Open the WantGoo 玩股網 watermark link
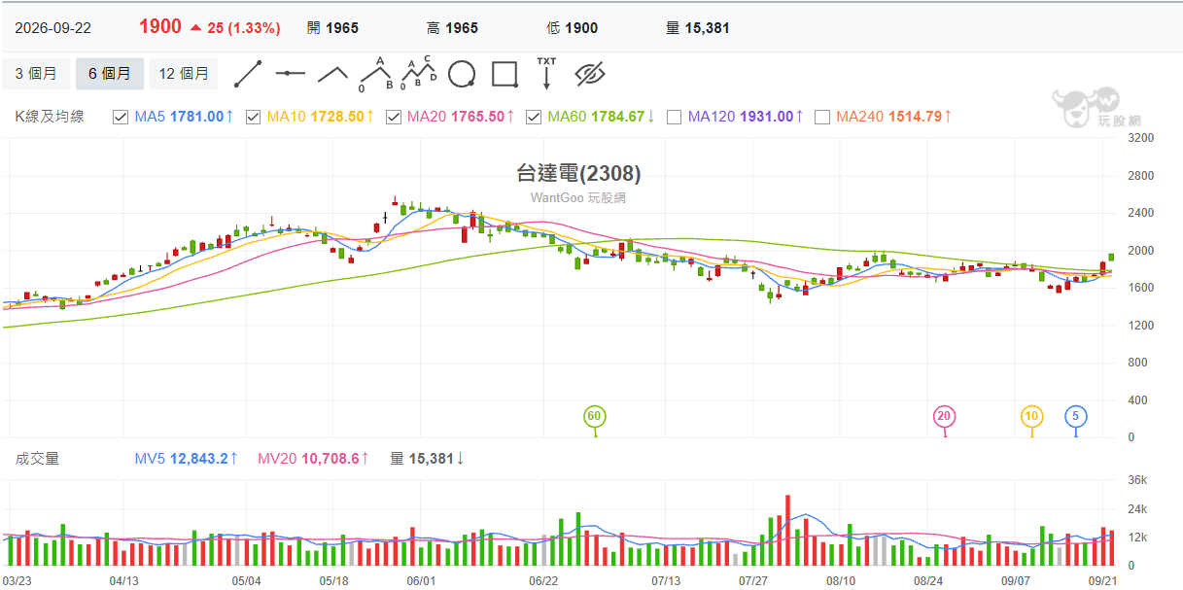 coord(578,197)
